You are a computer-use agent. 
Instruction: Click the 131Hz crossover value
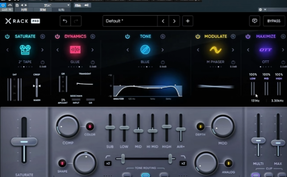click(255, 101)
